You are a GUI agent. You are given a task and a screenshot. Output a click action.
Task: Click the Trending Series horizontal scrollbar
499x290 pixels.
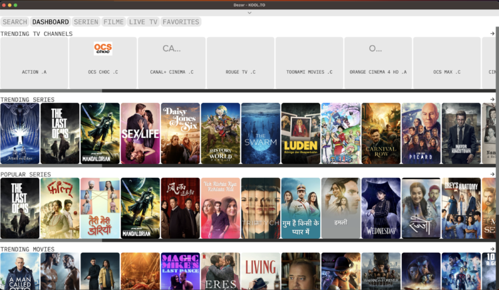249,166
